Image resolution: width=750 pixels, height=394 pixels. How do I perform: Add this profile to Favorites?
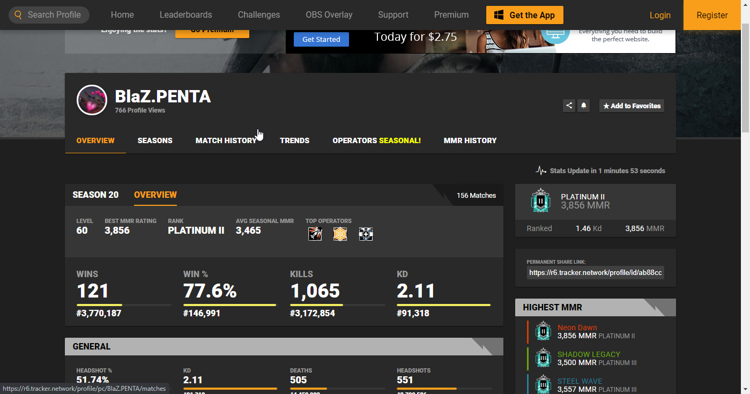(632, 106)
